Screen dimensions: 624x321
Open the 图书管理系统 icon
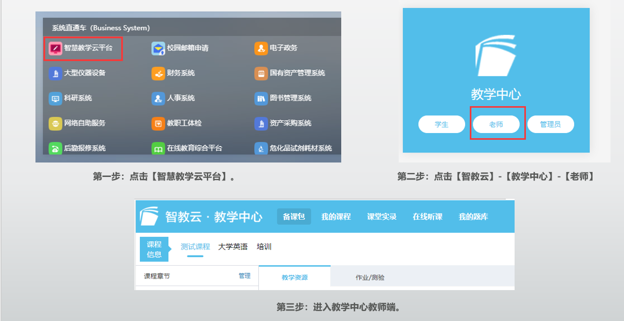[x=261, y=98]
